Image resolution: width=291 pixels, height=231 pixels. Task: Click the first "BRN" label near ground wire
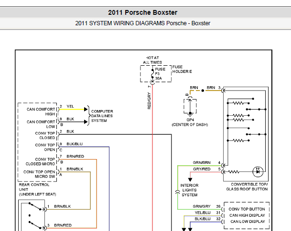coord(194,88)
